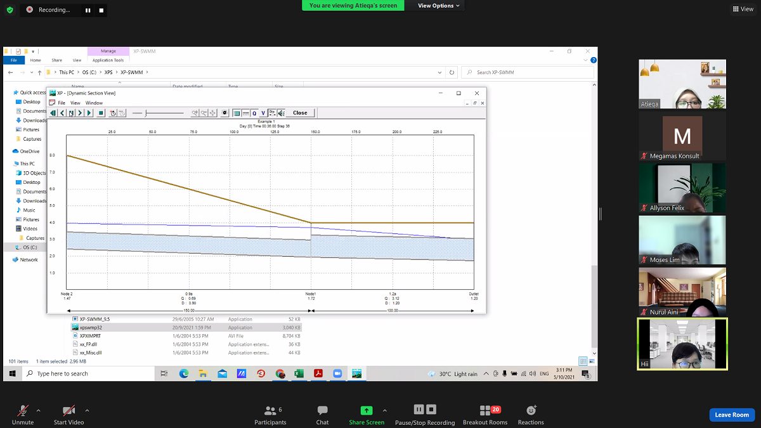This screenshot has height=428, width=761.
Task: Open Participants panel in Zoom
Action: pos(271,414)
